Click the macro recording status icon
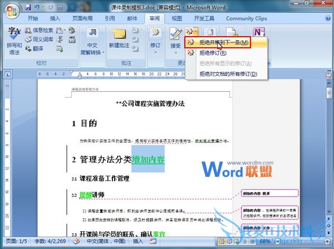The image size is (334, 249). click(153, 241)
